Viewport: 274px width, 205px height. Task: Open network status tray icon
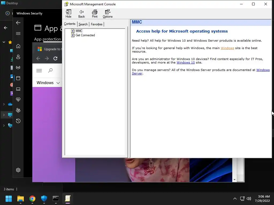242,199
